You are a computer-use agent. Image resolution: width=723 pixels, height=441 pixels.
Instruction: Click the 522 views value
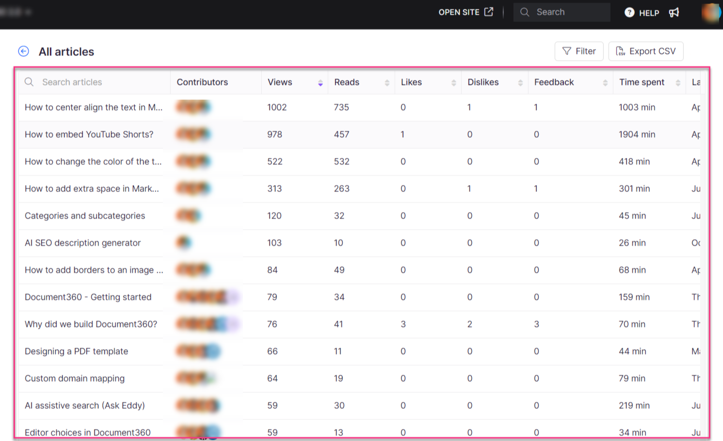point(275,161)
